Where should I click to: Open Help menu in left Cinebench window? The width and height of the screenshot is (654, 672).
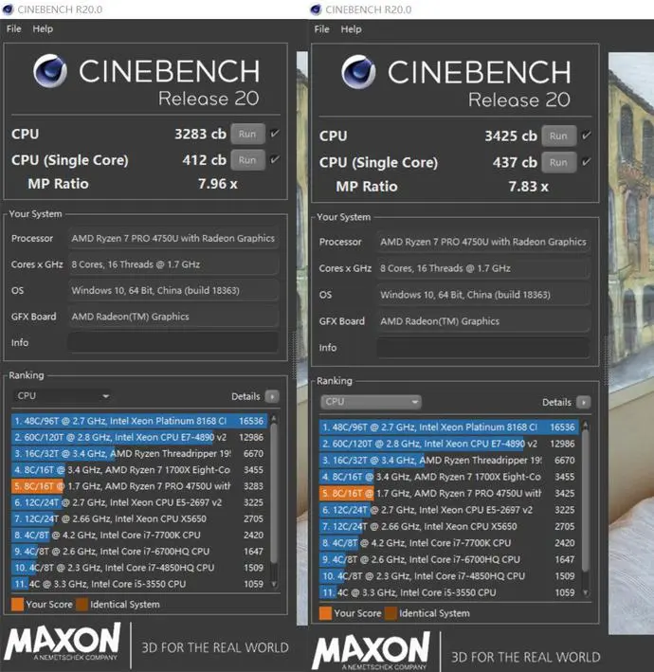click(43, 28)
